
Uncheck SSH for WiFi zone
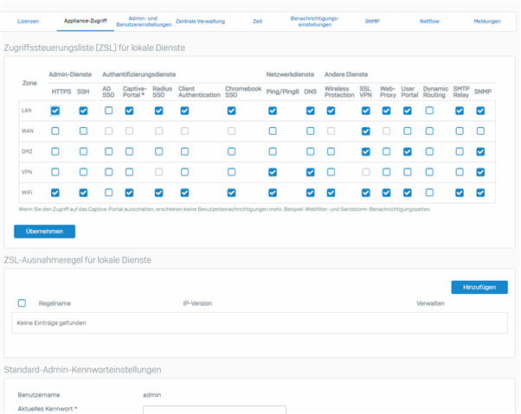coord(83,193)
